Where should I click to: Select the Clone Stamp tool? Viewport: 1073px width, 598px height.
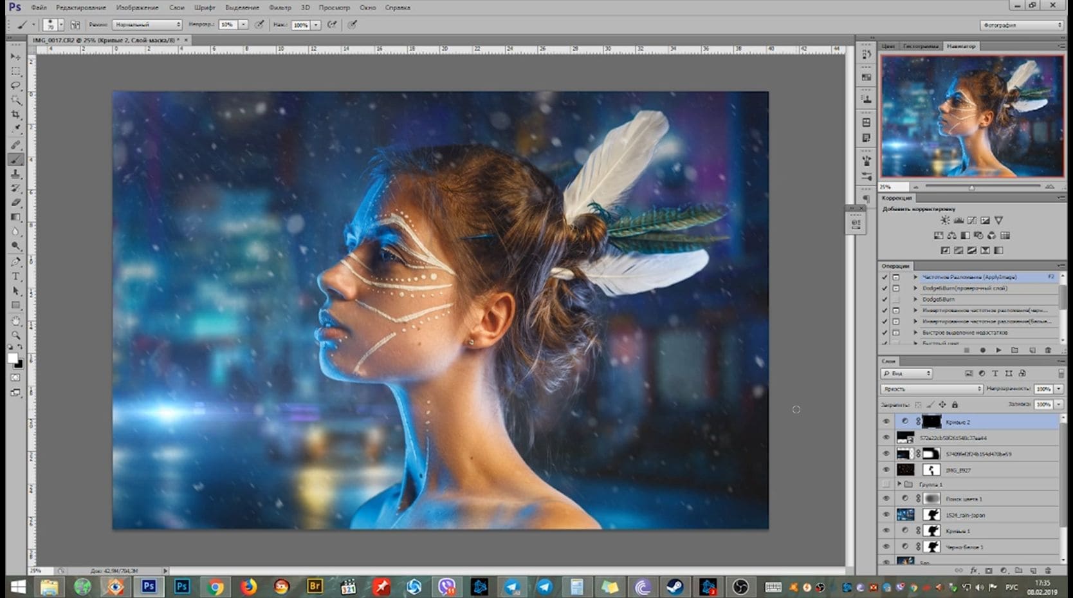pyautogui.click(x=16, y=174)
